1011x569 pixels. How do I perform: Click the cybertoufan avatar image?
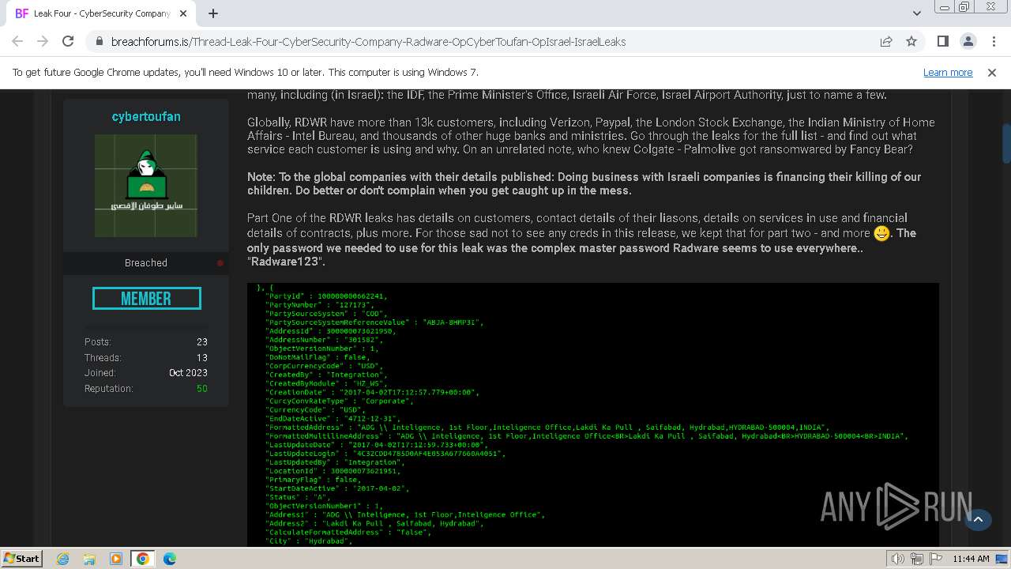146,186
